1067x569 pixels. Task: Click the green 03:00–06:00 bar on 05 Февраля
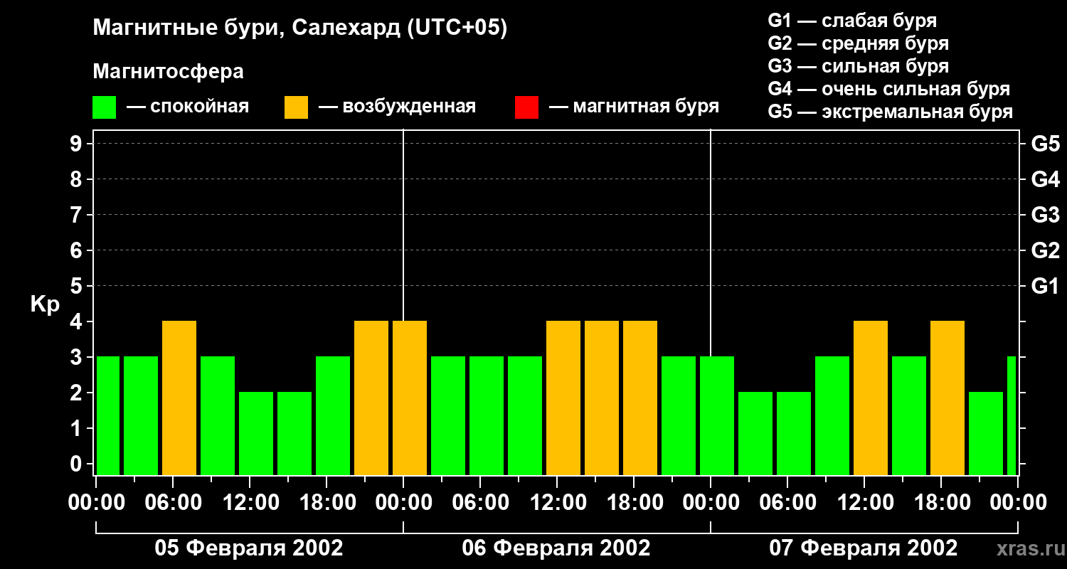click(141, 416)
